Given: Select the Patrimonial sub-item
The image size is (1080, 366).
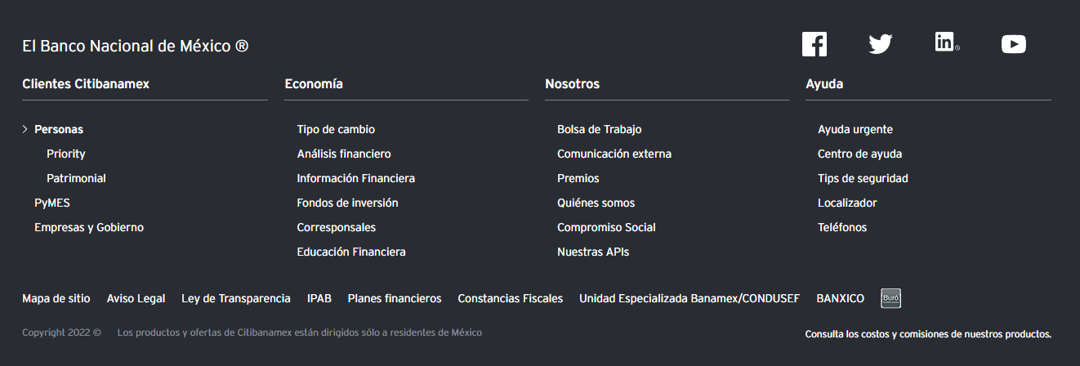Looking at the screenshot, I should click(76, 178).
